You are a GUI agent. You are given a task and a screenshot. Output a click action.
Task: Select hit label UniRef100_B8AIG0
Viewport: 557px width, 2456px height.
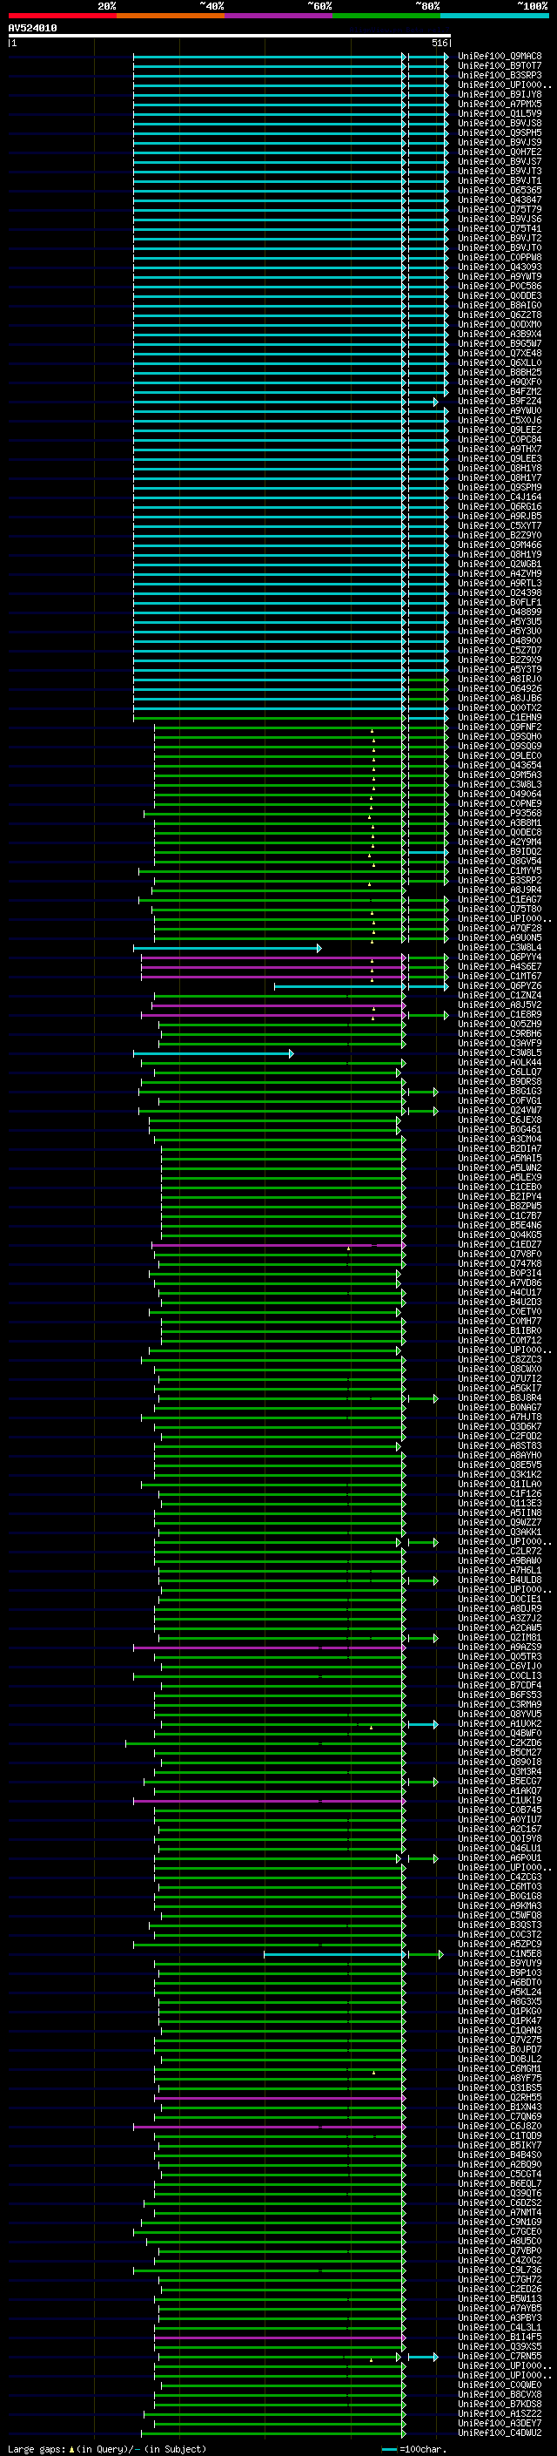pos(500,306)
